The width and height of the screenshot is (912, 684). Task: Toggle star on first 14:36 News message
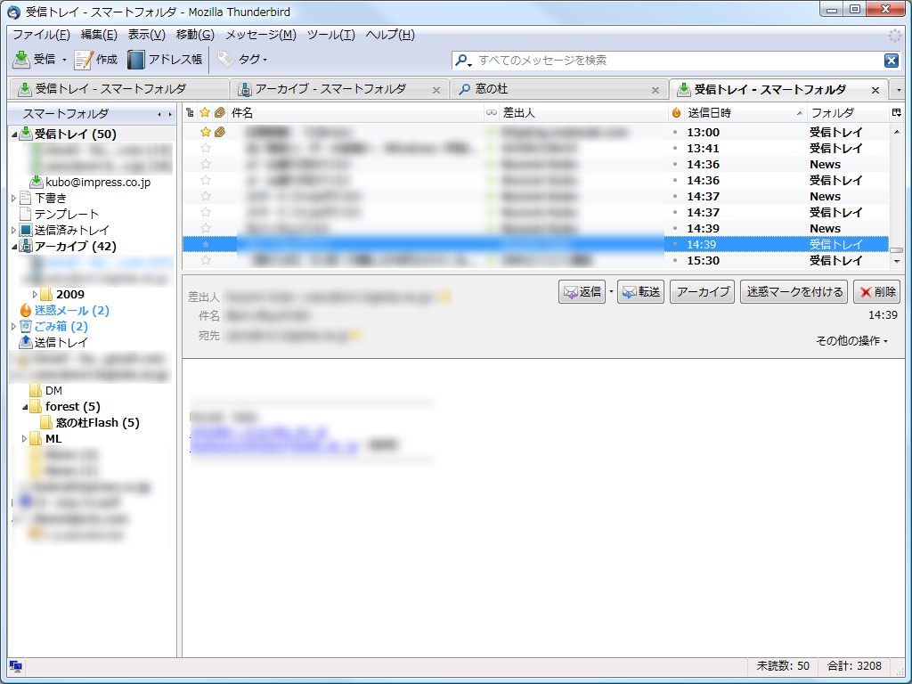206,164
